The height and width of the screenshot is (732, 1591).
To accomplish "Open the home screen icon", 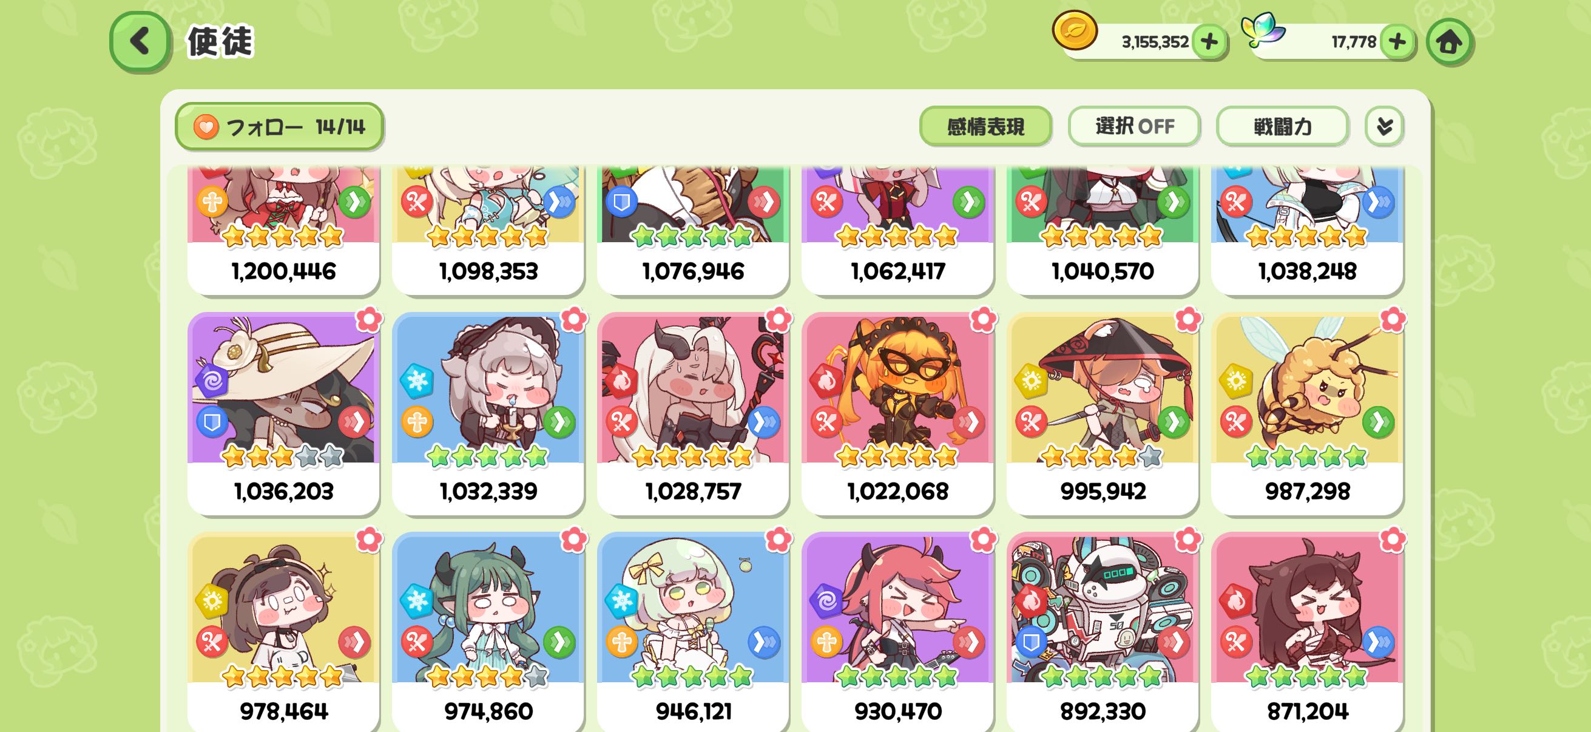I will 1449,42.
